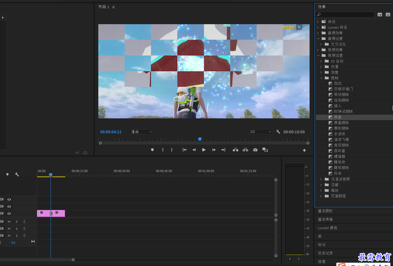The width and height of the screenshot is (393, 266).
Task: Solo the first audio track
Action: click(x=17, y=222)
